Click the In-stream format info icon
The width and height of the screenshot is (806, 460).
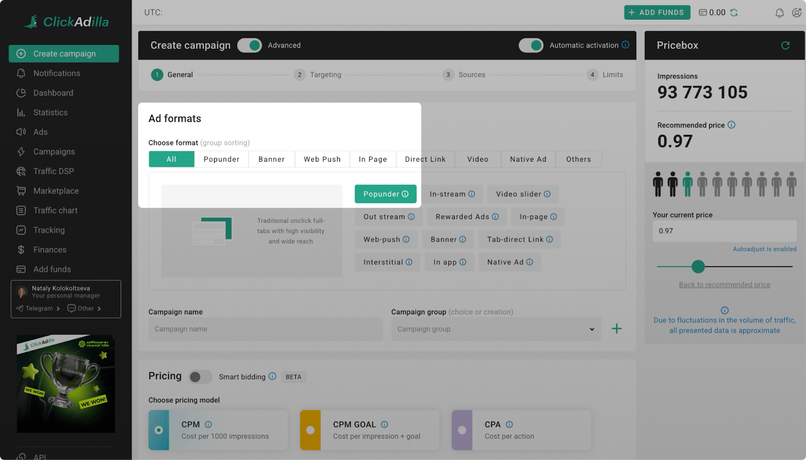point(472,194)
